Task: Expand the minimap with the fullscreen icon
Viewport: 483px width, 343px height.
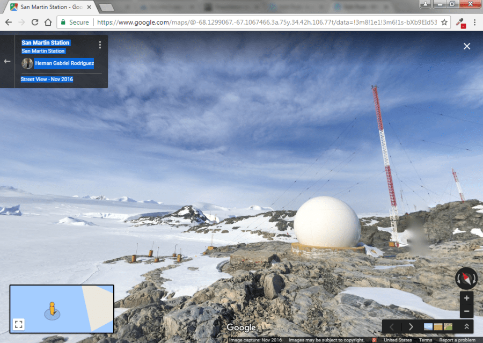Action: (18, 324)
